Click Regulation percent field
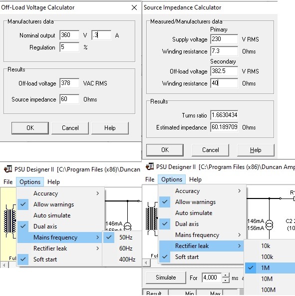The image size is (295, 296). 69,47
